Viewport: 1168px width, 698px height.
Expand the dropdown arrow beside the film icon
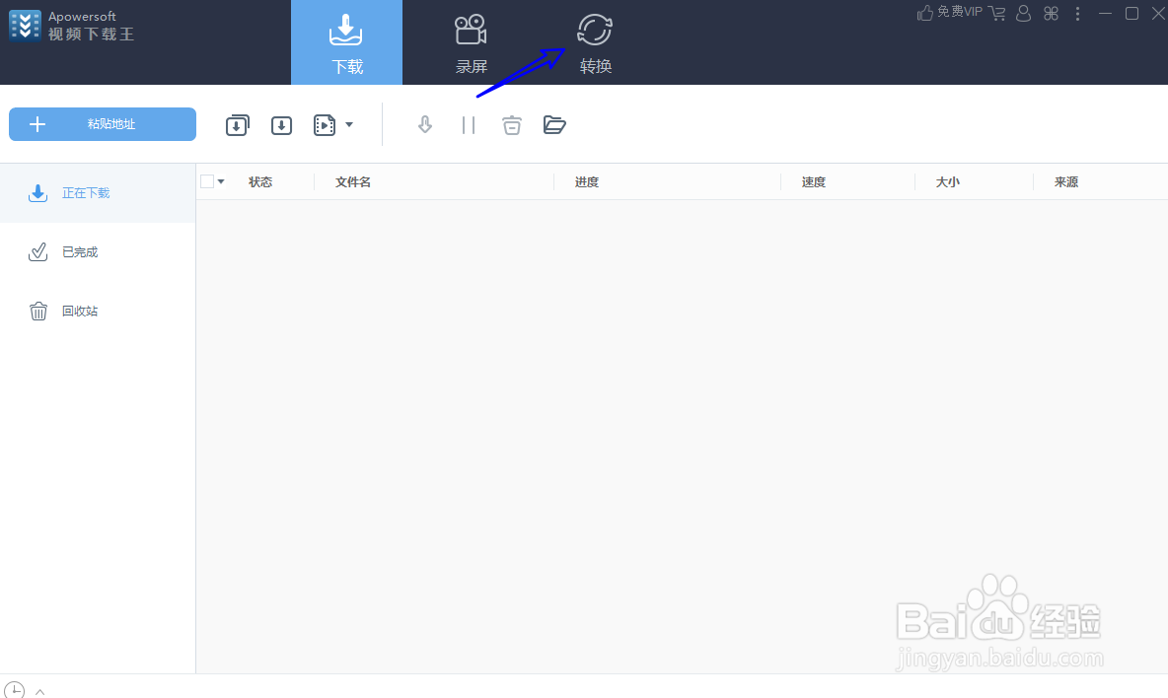(x=349, y=125)
